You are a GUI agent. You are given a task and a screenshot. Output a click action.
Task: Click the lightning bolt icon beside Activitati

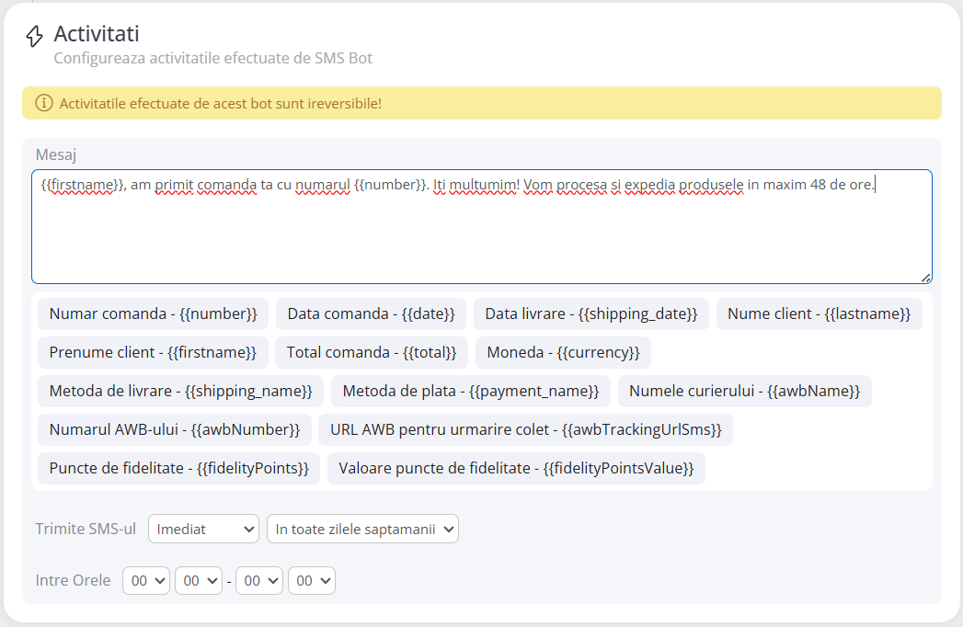pyautogui.click(x=35, y=33)
